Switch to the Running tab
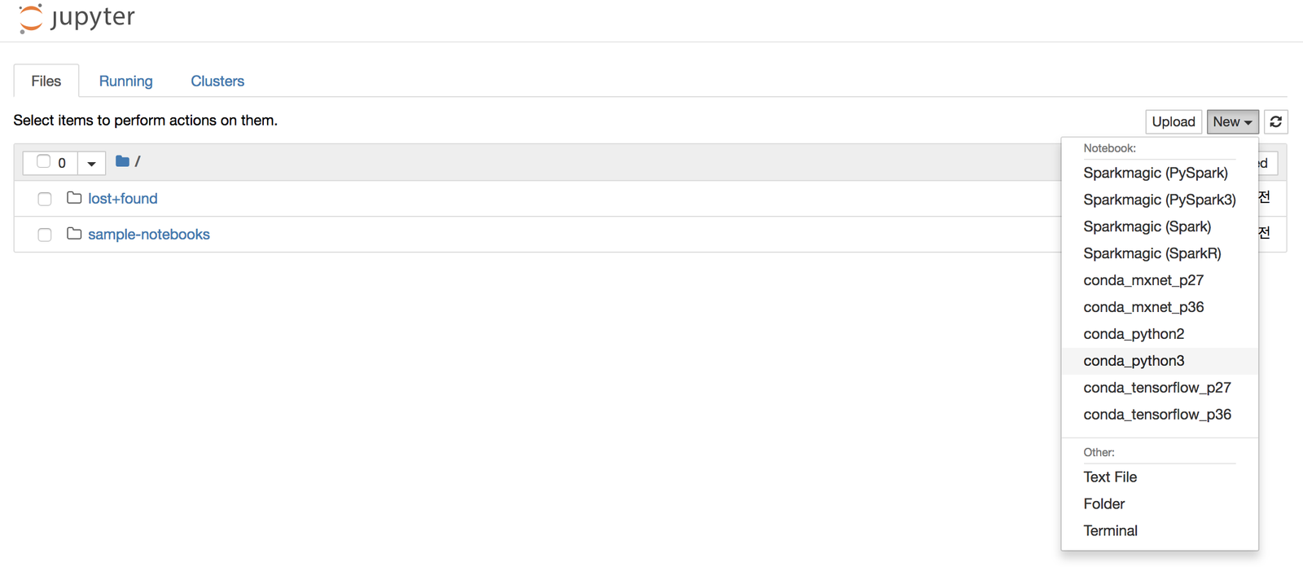 pos(125,81)
